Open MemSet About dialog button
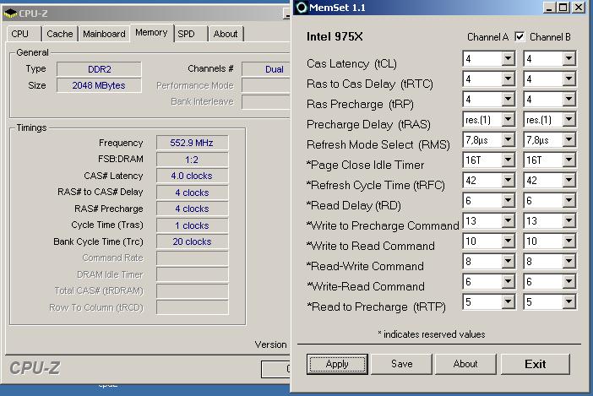 [465, 364]
